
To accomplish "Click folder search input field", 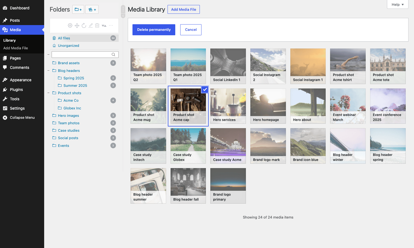I will pyautogui.click(x=85, y=55).
